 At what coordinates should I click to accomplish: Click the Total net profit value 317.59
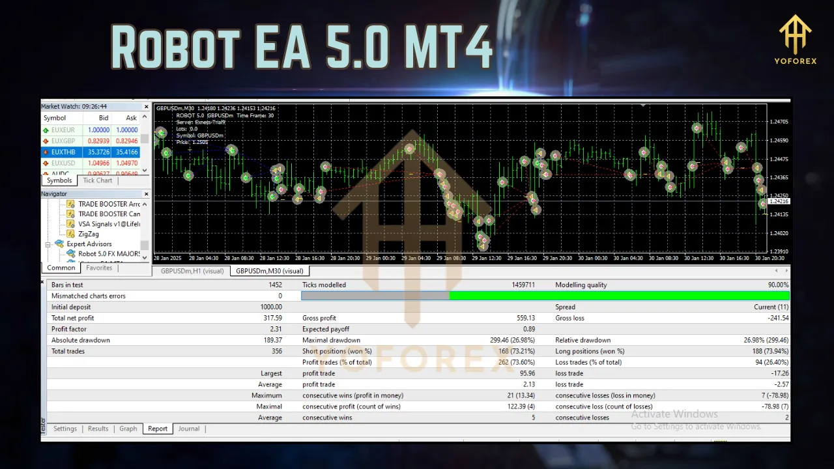point(271,318)
